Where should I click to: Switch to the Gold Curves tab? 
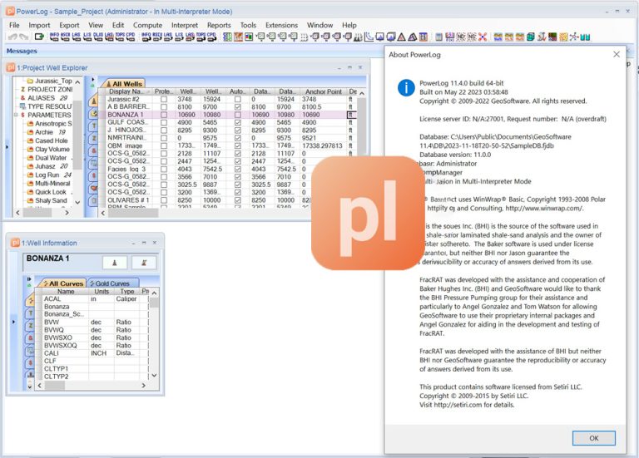point(112,283)
